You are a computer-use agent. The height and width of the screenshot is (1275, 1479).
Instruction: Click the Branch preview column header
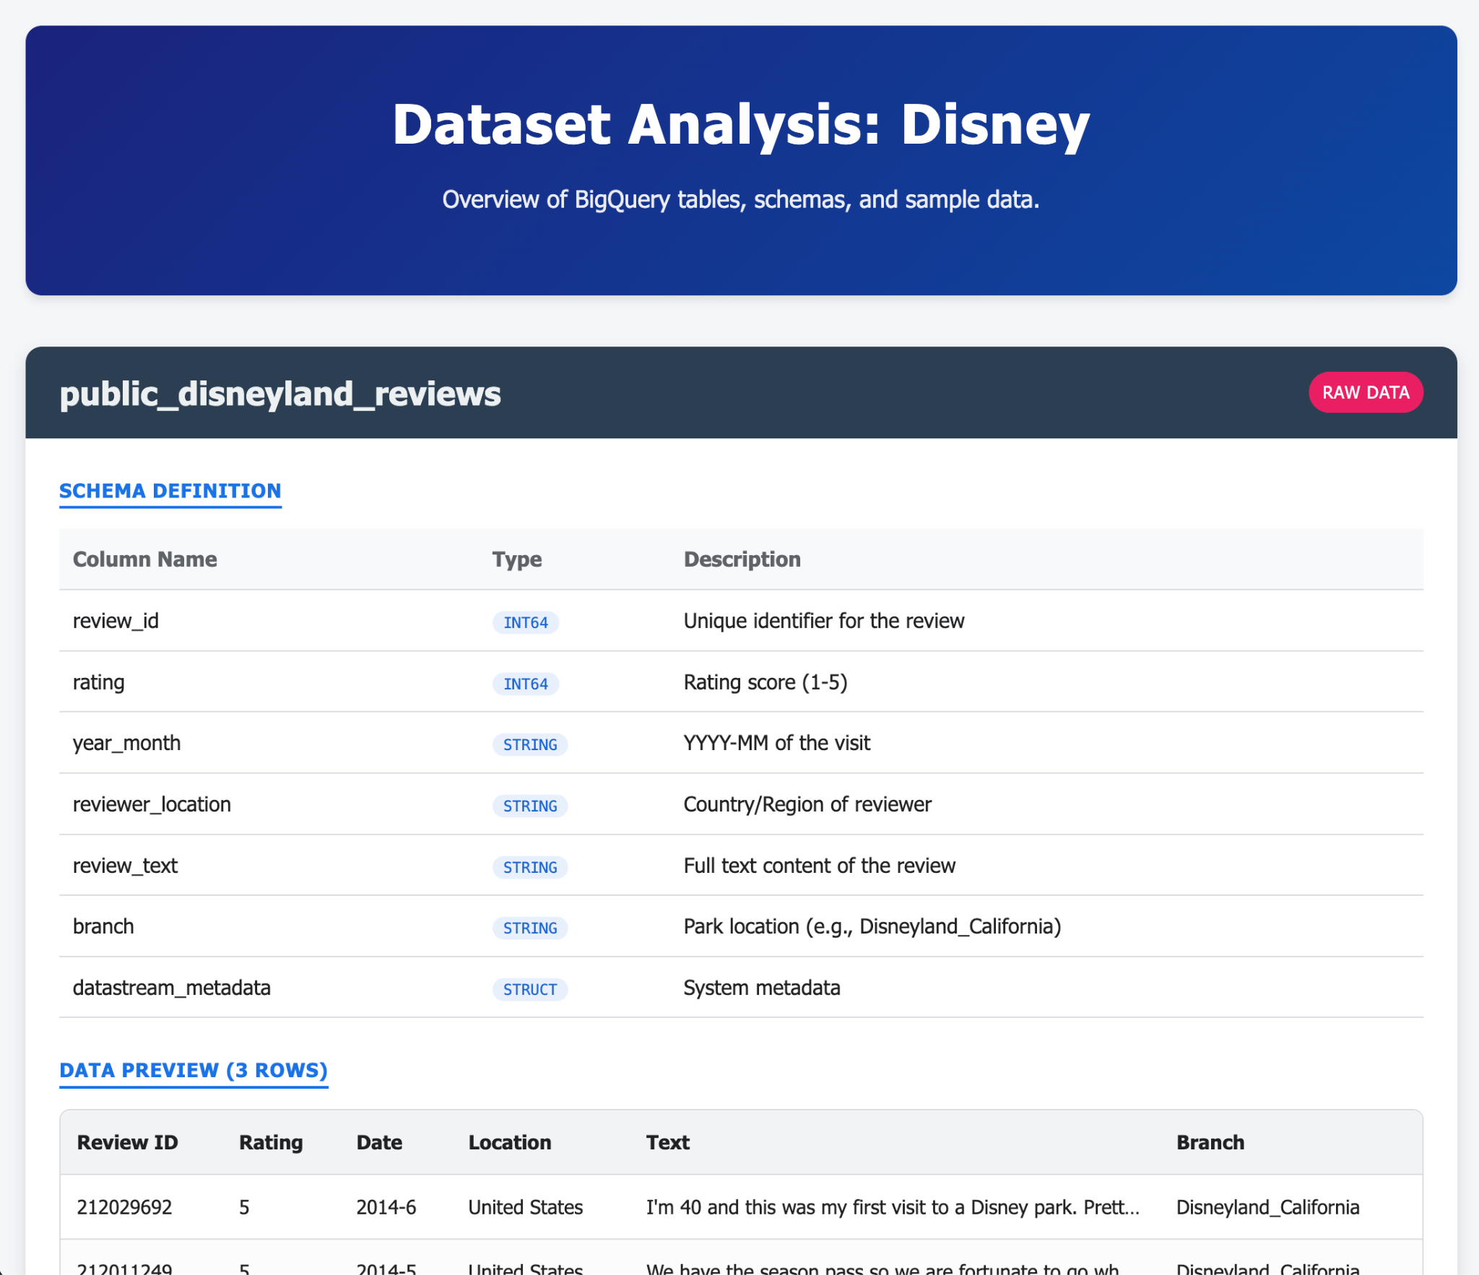[1210, 1142]
